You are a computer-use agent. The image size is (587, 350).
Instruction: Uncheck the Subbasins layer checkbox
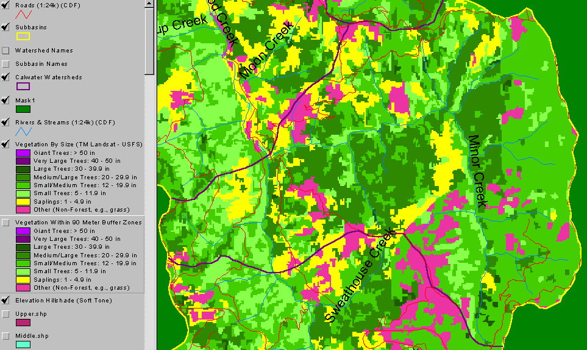click(x=5, y=27)
